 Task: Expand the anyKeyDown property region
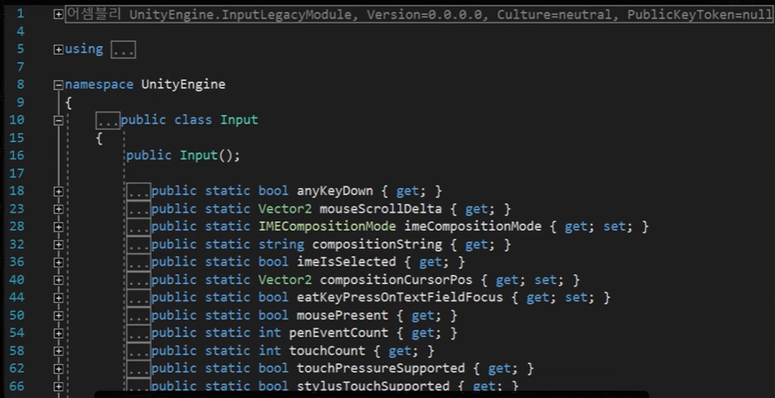pos(58,192)
